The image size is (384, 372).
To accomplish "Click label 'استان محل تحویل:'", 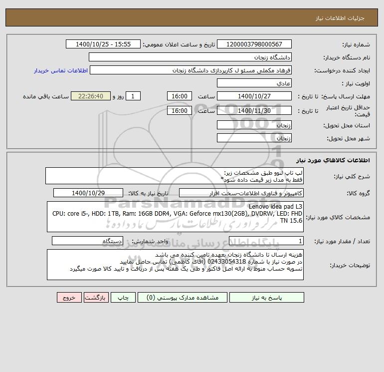I will click(x=347, y=125).
